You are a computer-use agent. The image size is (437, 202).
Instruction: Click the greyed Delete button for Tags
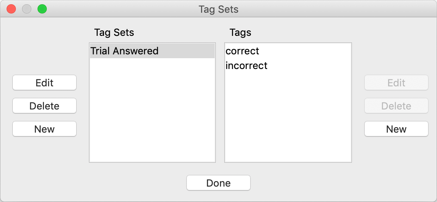pyautogui.click(x=396, y=106)
